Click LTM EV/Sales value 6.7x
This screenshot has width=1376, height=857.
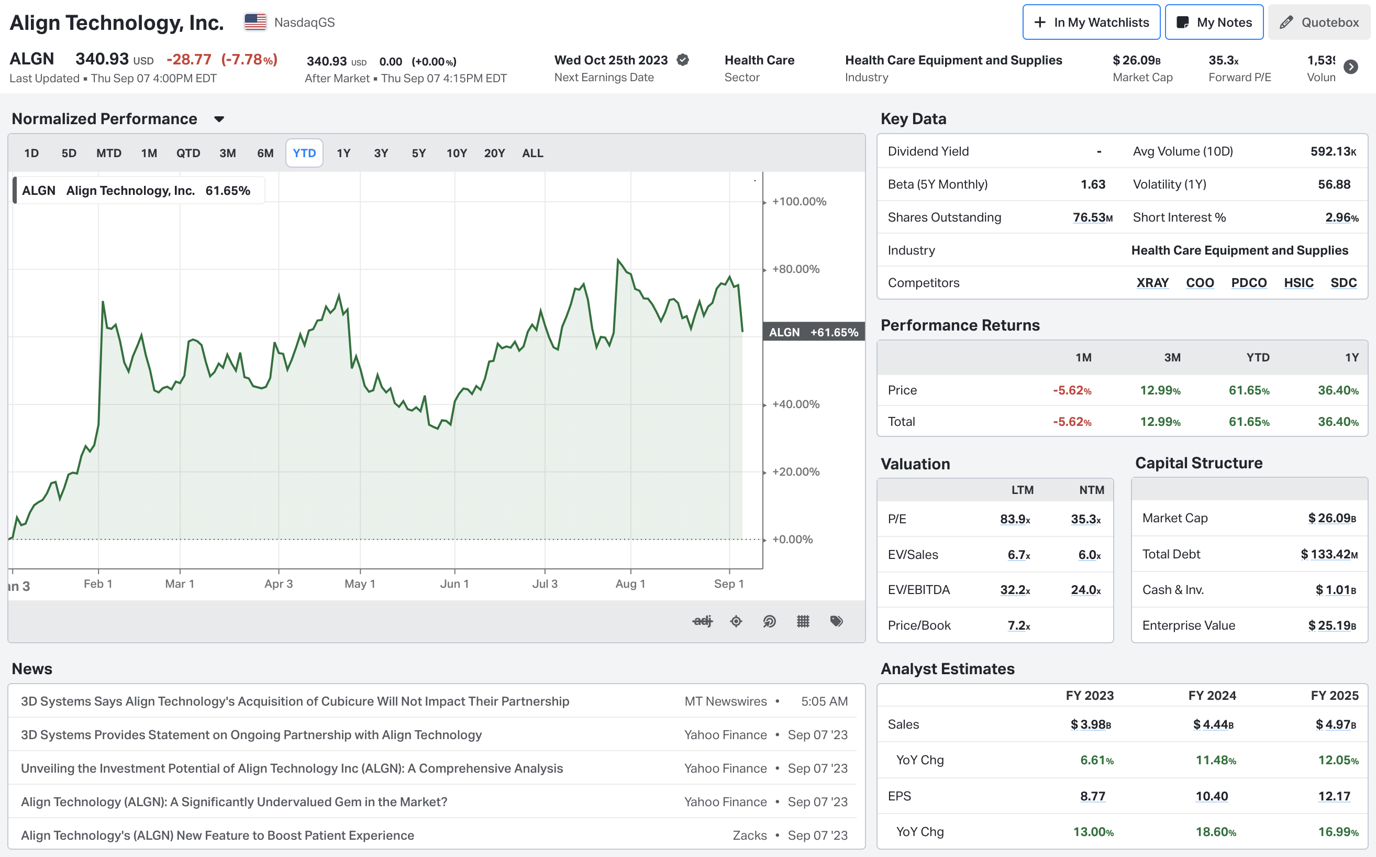pyautogui.click(x=1018, y=555)
